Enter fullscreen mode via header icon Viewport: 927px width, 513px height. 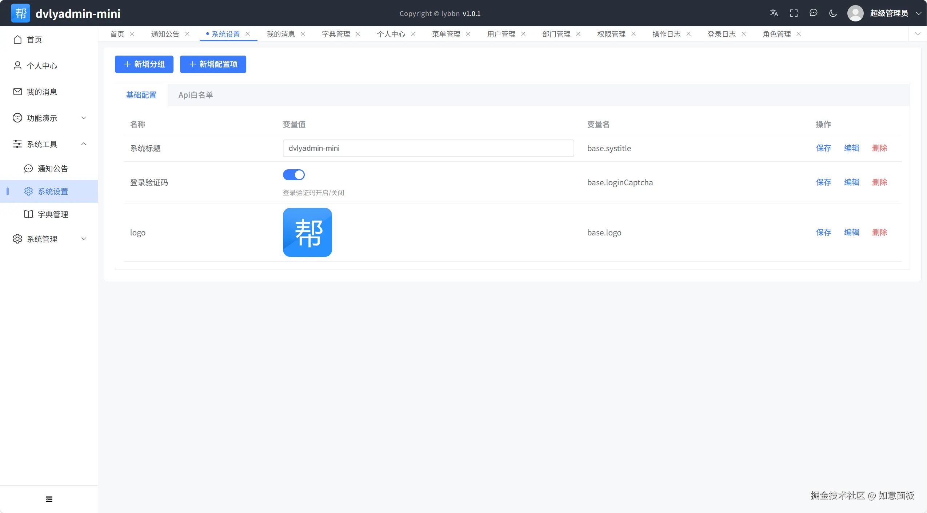coord(794,13)
